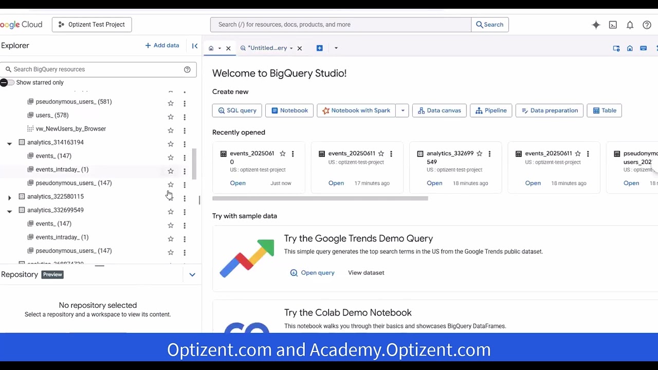Click the Add data button
This screenshot has height=370, width=658.
(x=162, y=46)
